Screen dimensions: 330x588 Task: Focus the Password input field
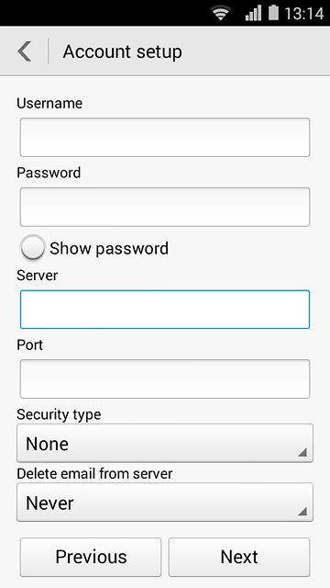coord(165,207)
